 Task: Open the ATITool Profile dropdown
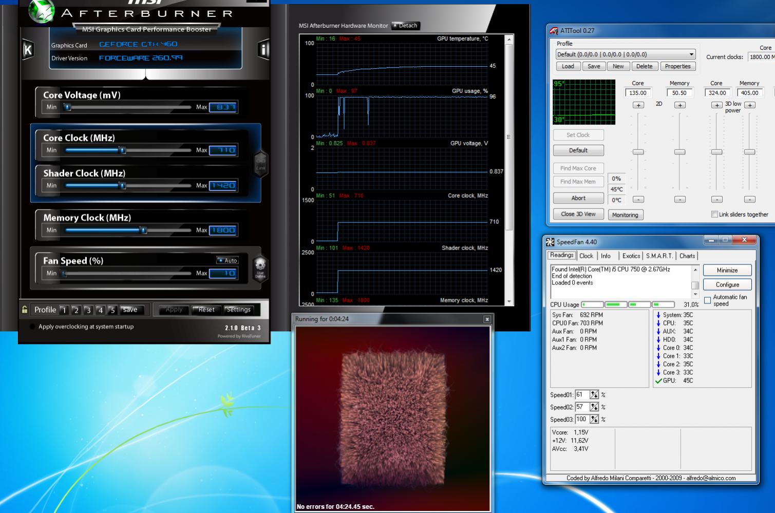coord(626,54)
